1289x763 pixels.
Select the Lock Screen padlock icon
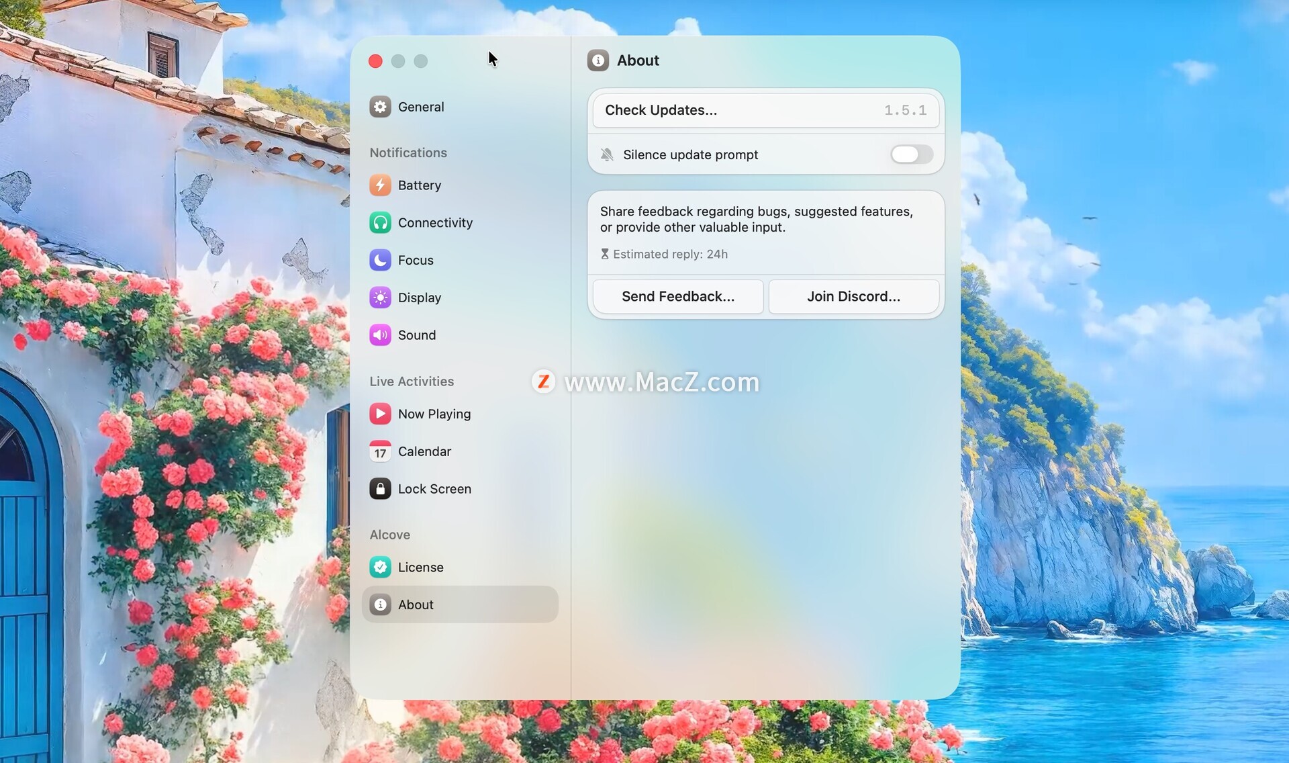pos(380,489)
